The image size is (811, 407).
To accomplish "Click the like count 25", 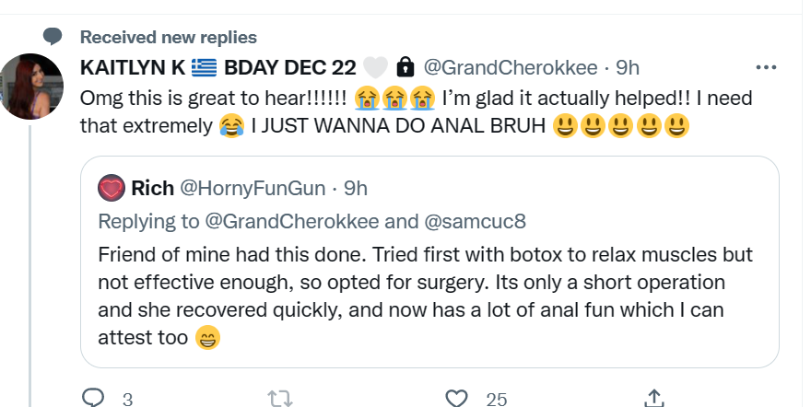I will point(497,398).
